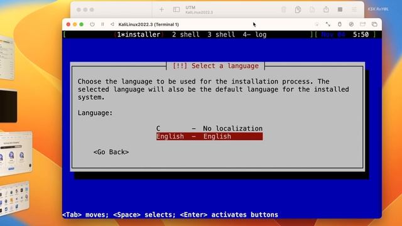Open settings sliders icon in UTM window
This screenshot has width=402, height=226.
pos(354,10)
